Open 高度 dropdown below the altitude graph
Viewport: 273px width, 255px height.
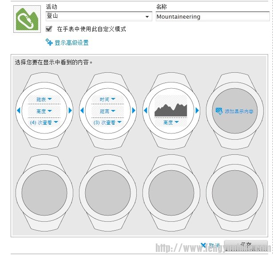click(x=171, y=122)
